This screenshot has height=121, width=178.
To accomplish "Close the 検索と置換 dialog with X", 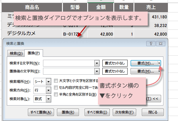I will pyautogui.click(x=160, y=44).
